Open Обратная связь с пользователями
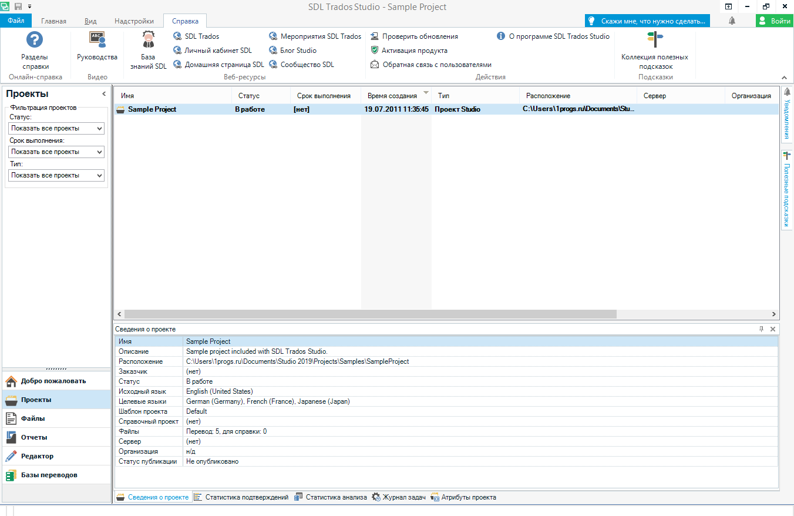Screen dimensions: 794x516 tap(431, 65)
